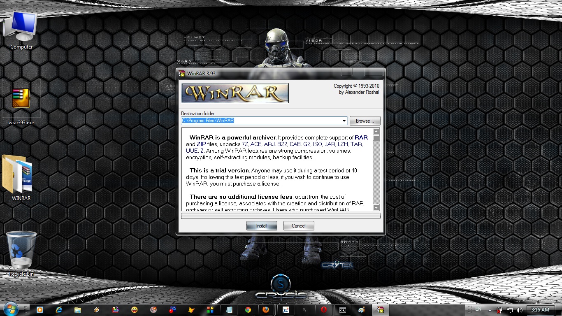Click the XL application icon in the taskbar
Image resolution: width=562 pixels, height=316 pixels.
coord(286,310)
